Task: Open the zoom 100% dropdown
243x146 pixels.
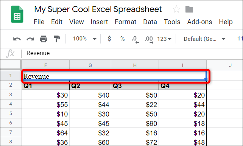Action: [x=84, y=39]
